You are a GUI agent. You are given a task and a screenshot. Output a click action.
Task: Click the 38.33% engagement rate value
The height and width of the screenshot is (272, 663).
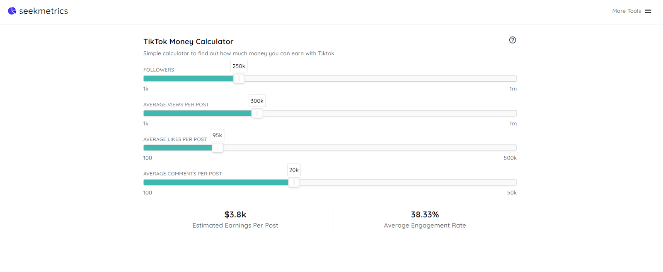click(x=425, y=215)
